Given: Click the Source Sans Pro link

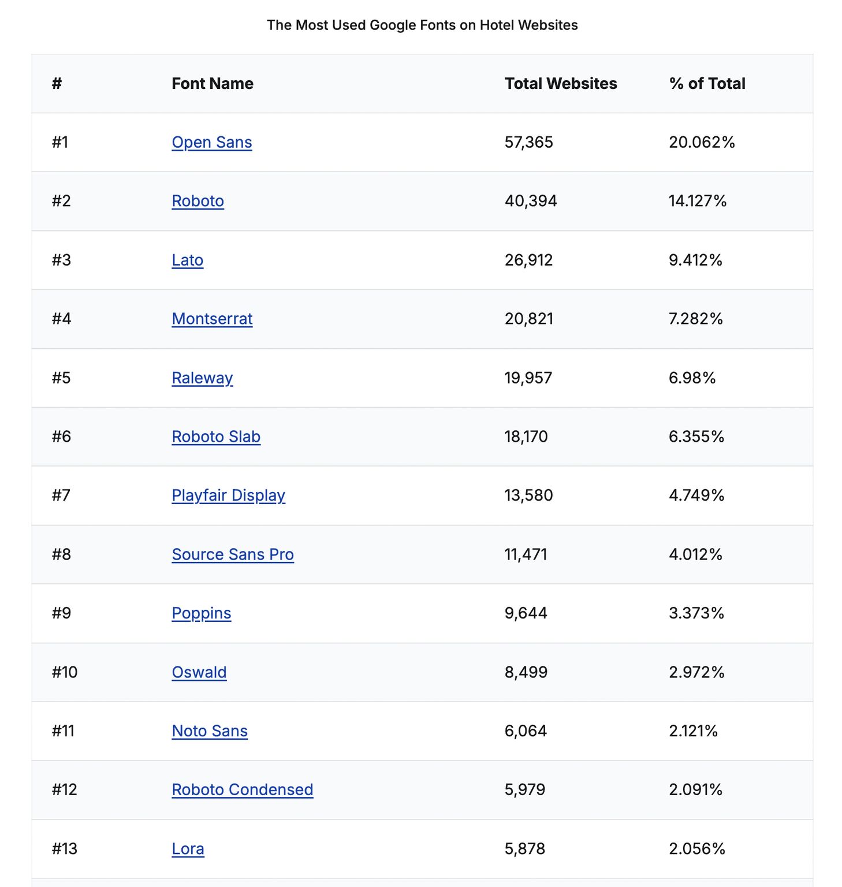Looking at the screenshot, I should 233,554.
